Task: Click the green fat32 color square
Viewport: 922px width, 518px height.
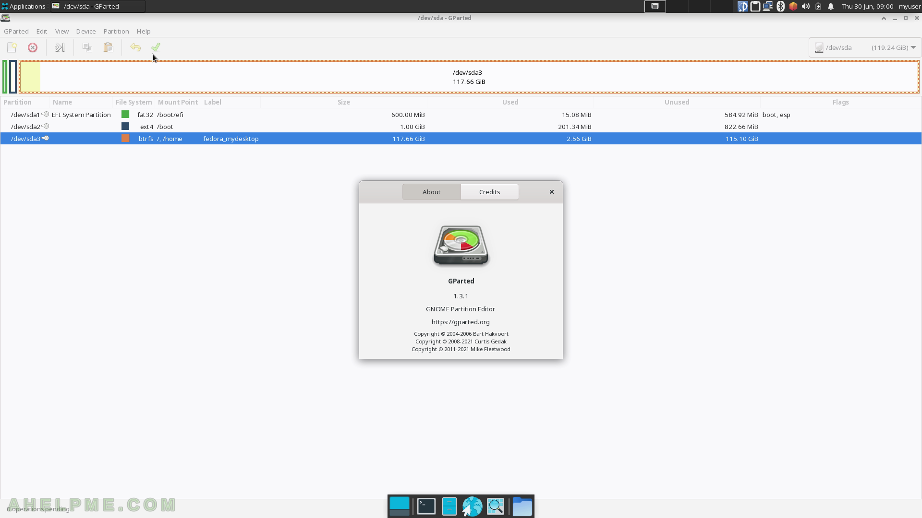Action: (125, 114)
